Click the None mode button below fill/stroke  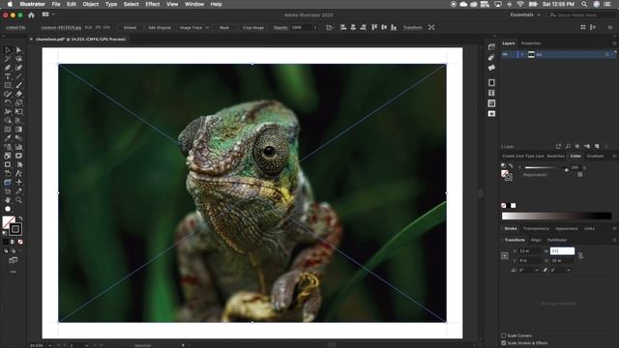[20, 242]
